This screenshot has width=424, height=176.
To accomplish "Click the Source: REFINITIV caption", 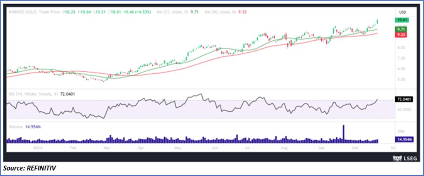I will (30, 168).
